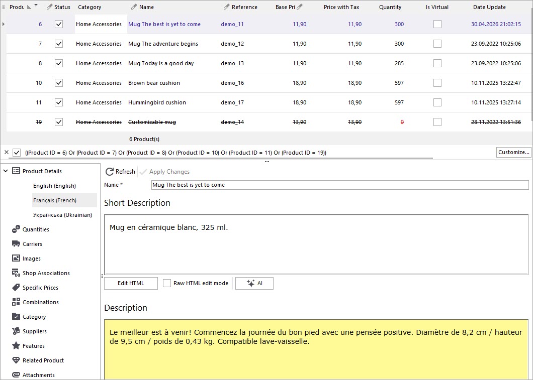Select quantity cell "285"
The image size is (533, 380).
(399, 63)
